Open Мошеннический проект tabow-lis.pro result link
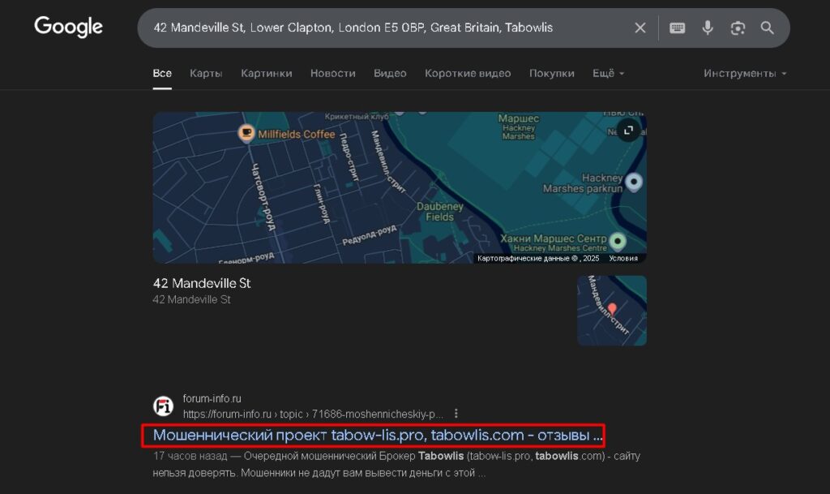830x494 pixels. (x=378, y=436)
